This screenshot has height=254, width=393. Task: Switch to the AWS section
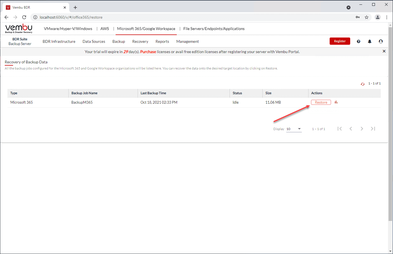[x=105, y=29]
